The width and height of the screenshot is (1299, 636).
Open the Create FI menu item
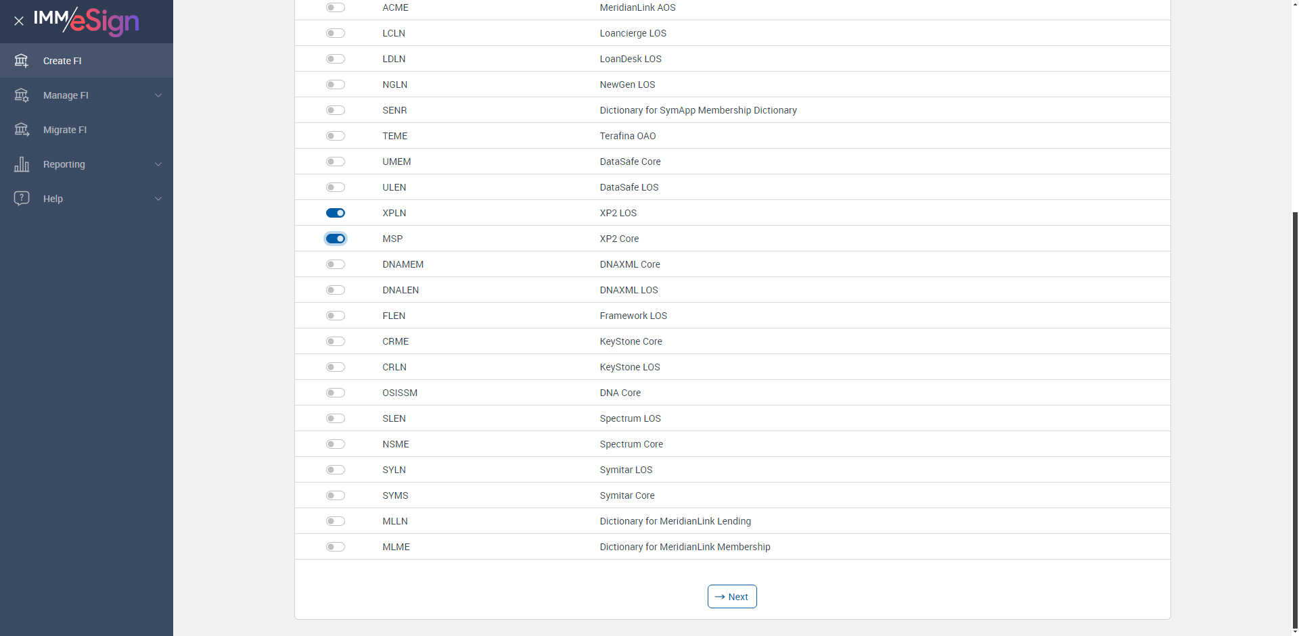click(x=87, y=61)
